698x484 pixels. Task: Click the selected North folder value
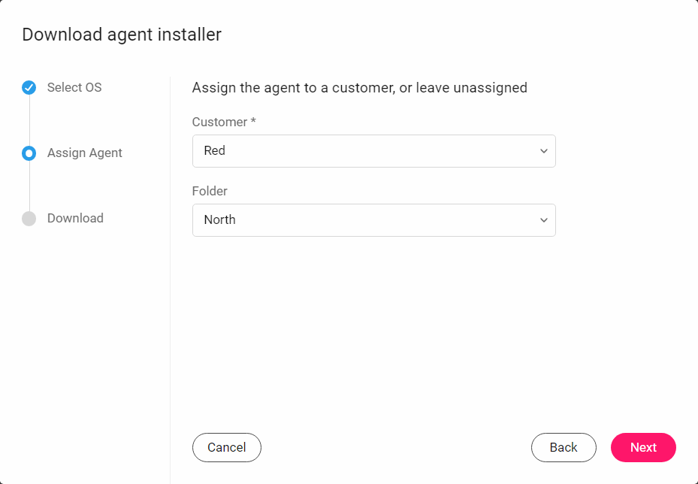220,219
